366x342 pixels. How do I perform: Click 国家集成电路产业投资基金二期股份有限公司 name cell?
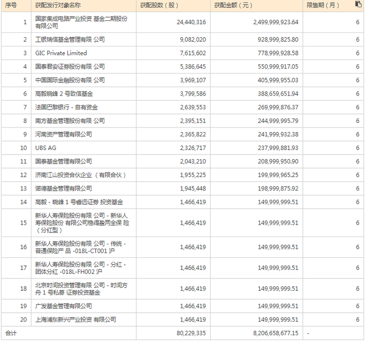(x=84, y=22)
